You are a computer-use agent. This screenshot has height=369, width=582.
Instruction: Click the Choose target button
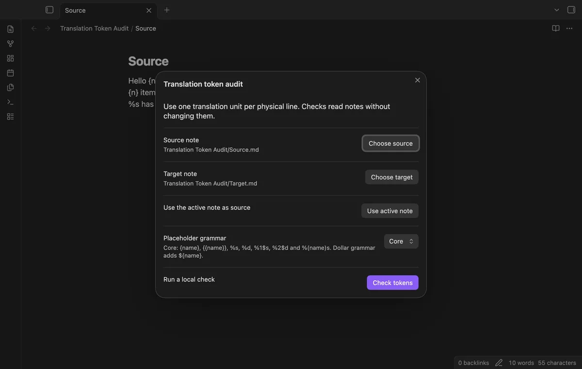(x=392, y=177)
